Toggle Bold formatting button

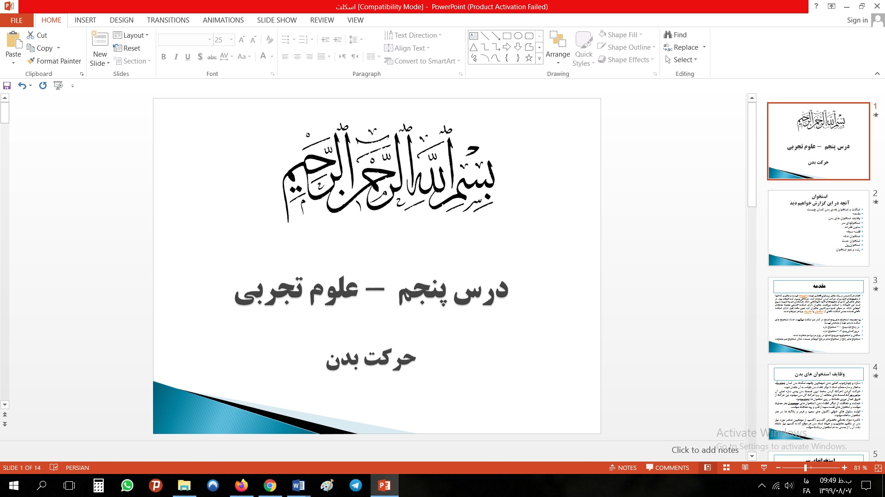163,57
